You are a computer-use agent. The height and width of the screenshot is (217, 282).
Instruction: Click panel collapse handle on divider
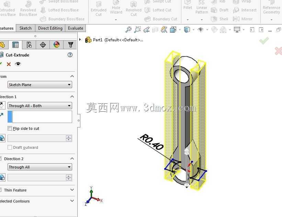pyautogui.click(x=79, y=121)
